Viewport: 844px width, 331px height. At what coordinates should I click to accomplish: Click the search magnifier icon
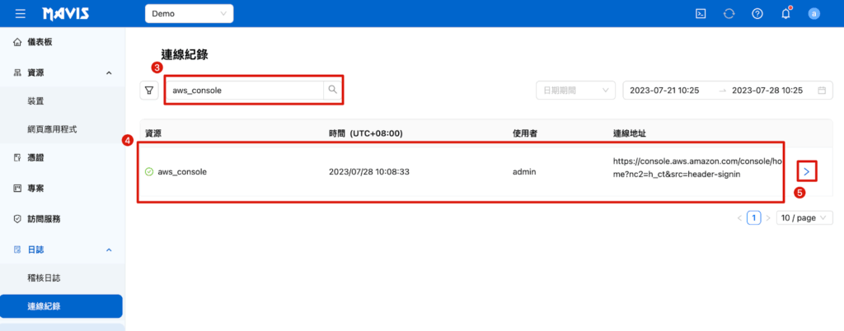click(x=332, y=90)
